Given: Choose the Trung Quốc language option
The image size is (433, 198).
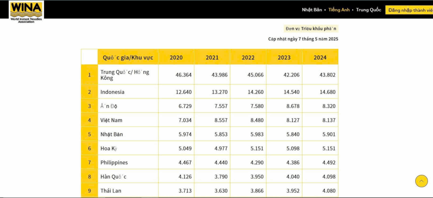Looking at the screenshot, I should click(368, 10).
